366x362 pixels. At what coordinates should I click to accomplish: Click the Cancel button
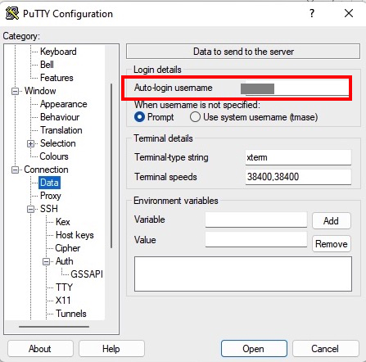pos(325,348)
